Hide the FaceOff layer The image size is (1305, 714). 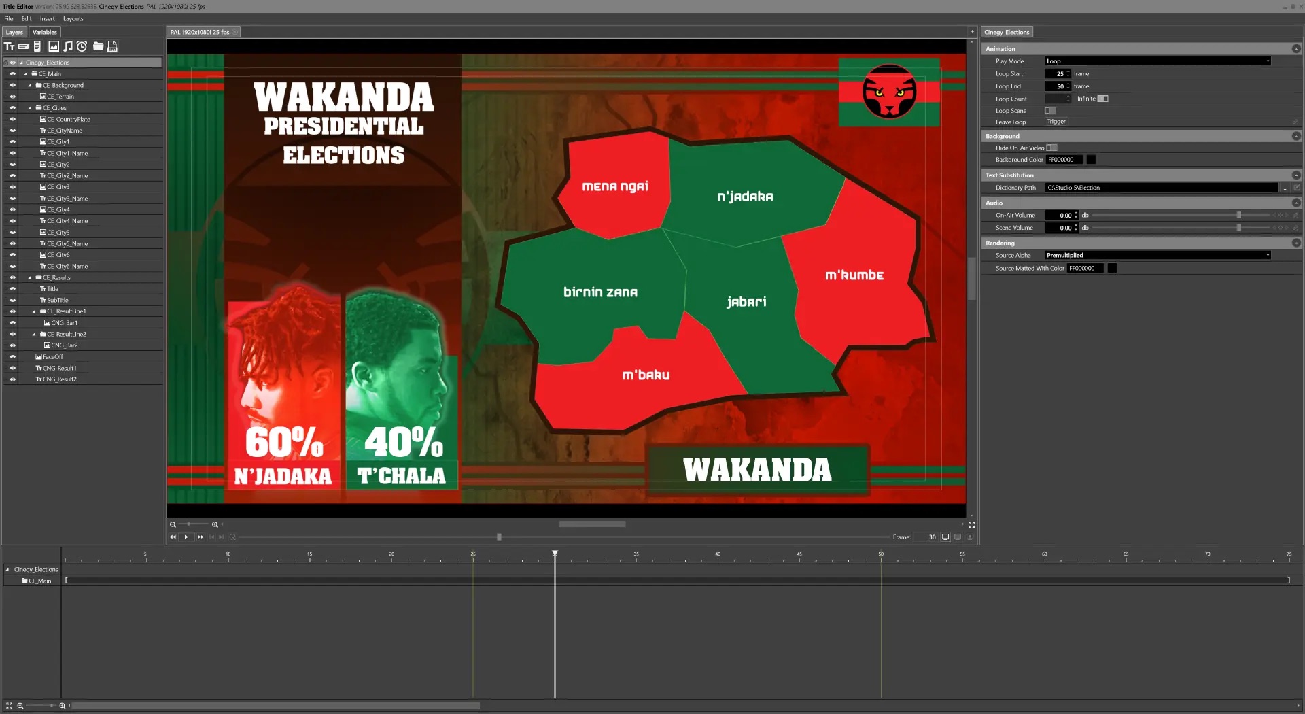(12, 357)
